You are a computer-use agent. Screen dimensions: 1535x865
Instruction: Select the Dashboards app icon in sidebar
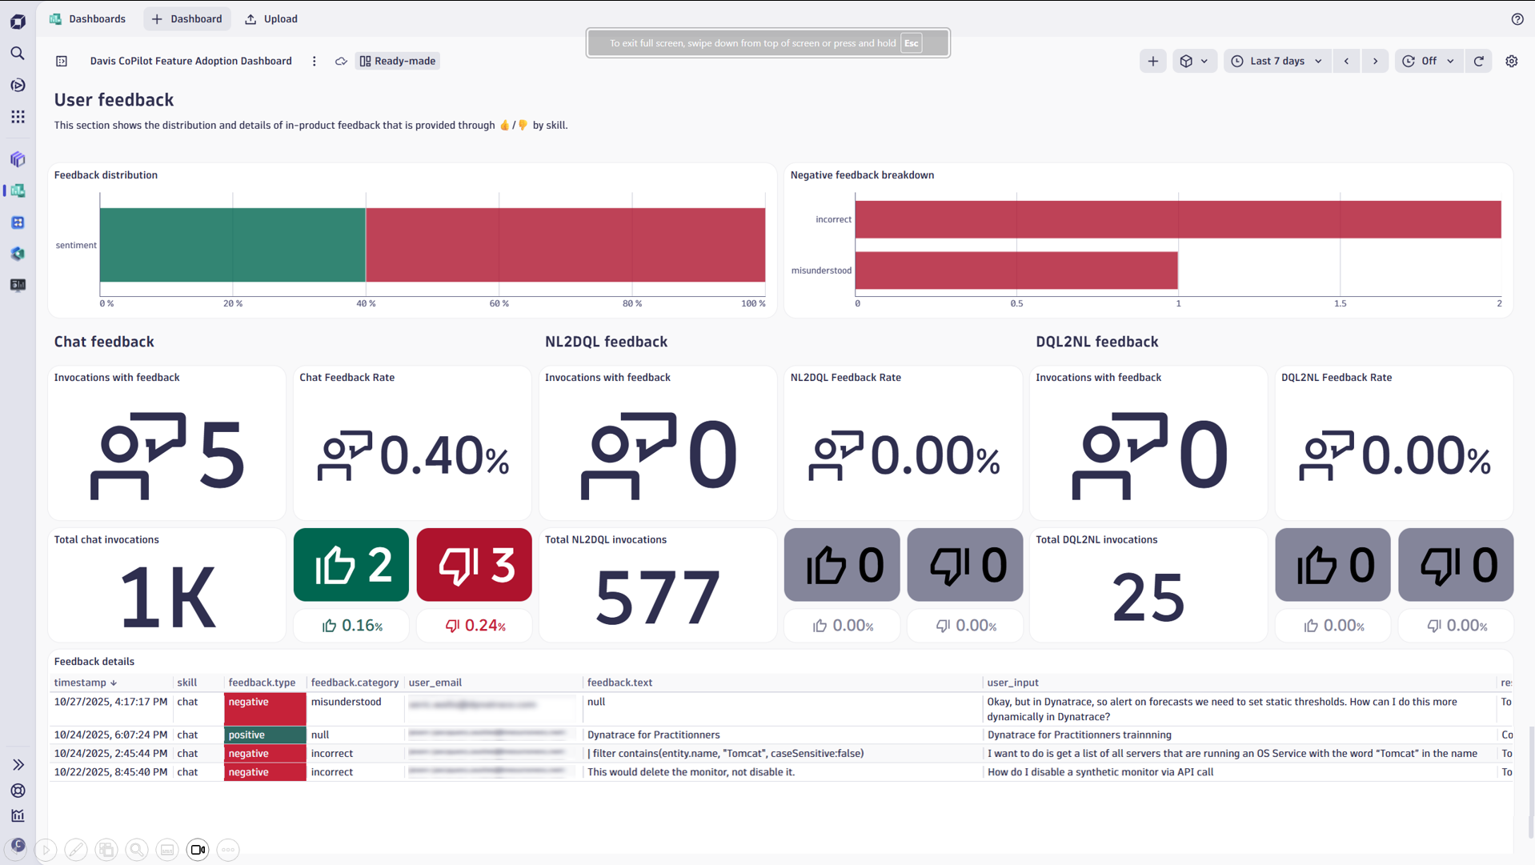[x=18, y=190]
